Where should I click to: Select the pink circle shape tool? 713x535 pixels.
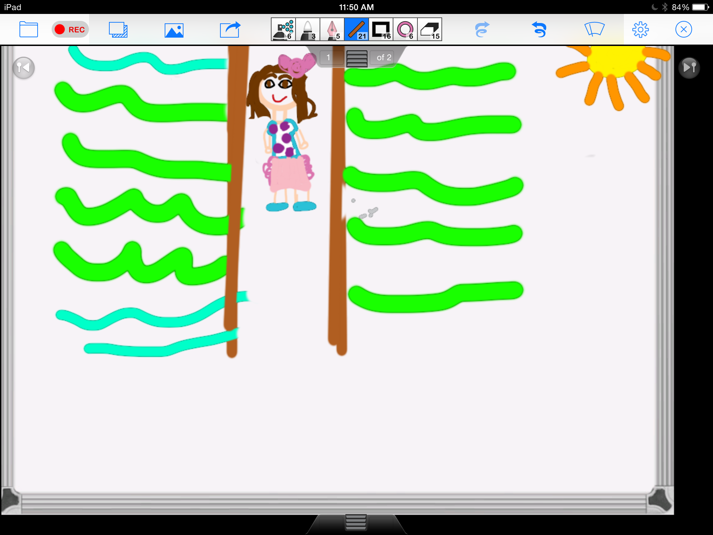pyautogui.click(x=405, y=30)
